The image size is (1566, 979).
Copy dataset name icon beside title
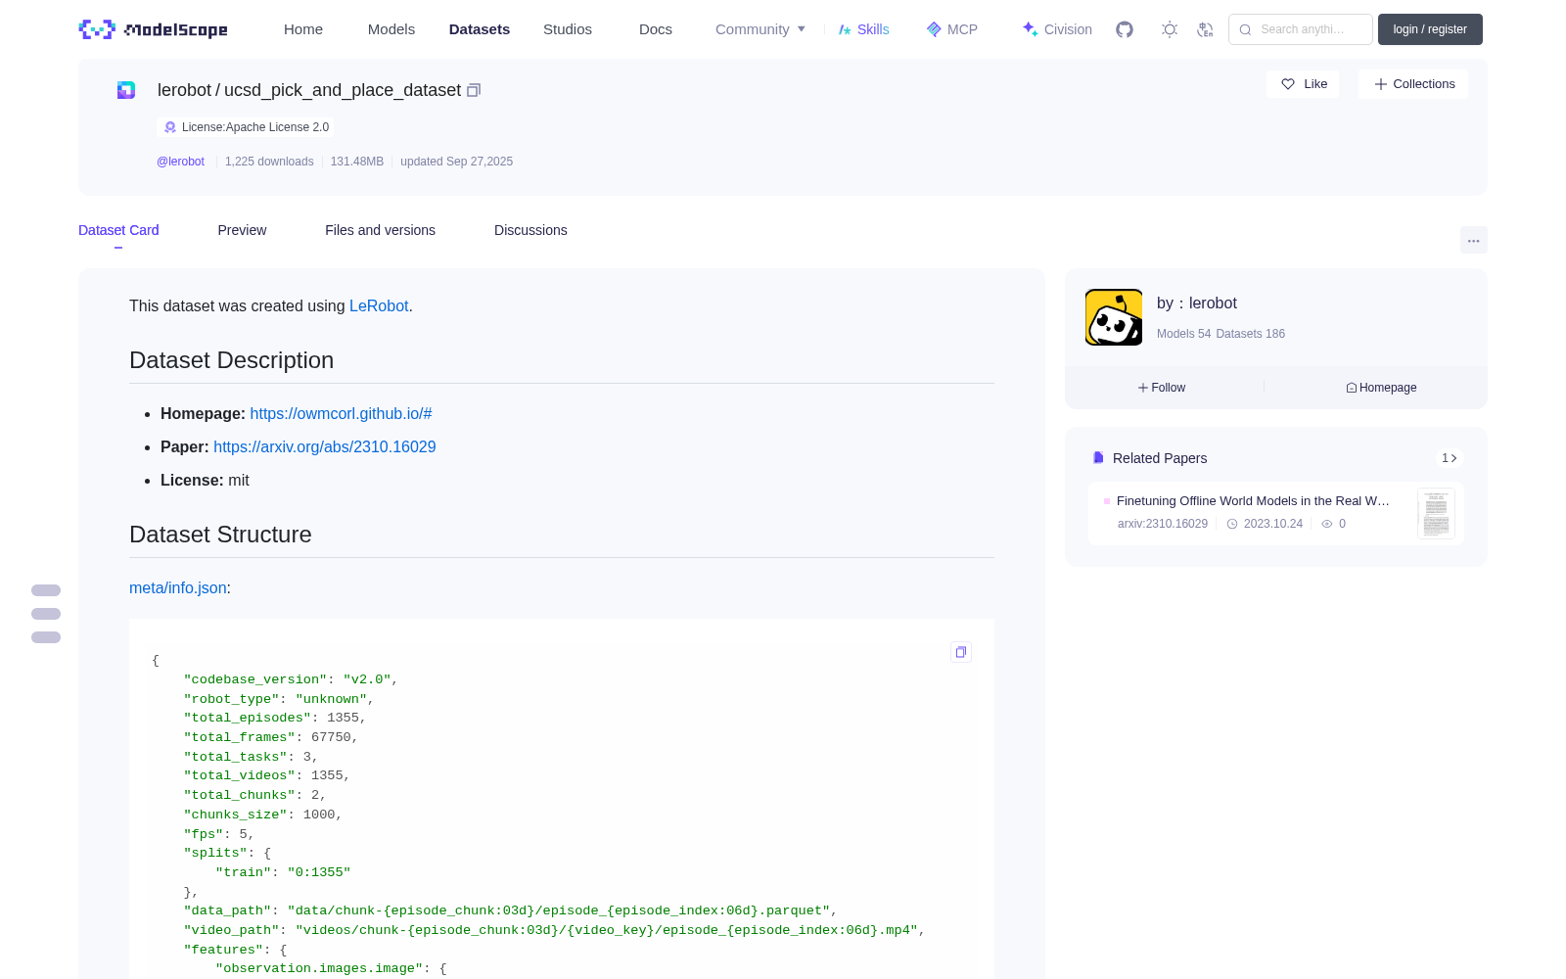[474, 90]
